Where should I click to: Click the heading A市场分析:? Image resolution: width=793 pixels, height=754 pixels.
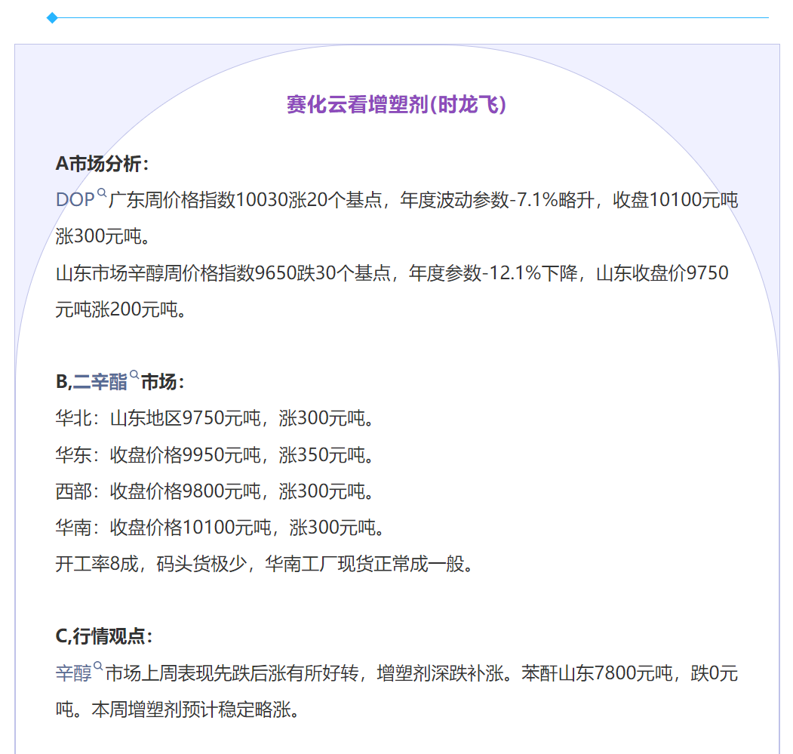pos(102,164)
